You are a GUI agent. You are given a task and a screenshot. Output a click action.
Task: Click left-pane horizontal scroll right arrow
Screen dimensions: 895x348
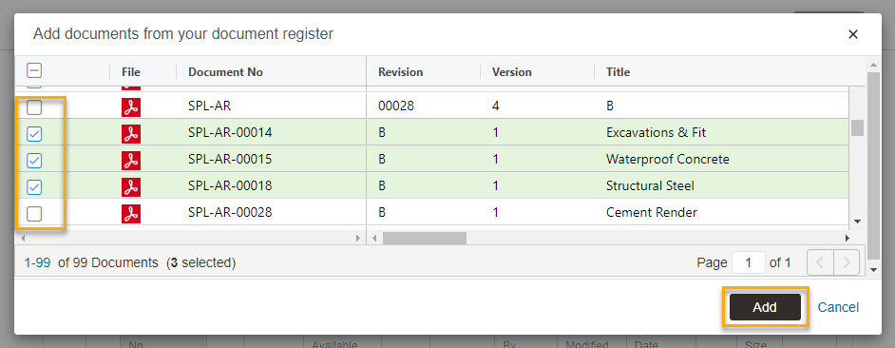tap(358, 238)
